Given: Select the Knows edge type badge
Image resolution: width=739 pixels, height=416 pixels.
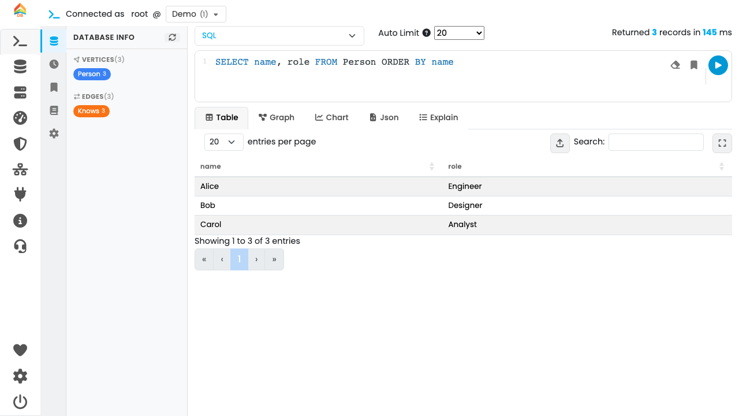Looking at the screenshot, I should pyautogui.click(x=91, y=111).
